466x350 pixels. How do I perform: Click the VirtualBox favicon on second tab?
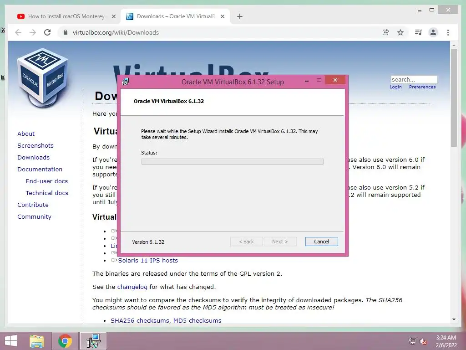[130, 16]
